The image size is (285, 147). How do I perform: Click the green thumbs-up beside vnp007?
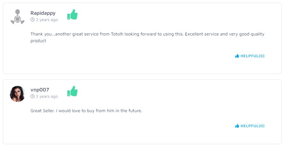(72, 91)
